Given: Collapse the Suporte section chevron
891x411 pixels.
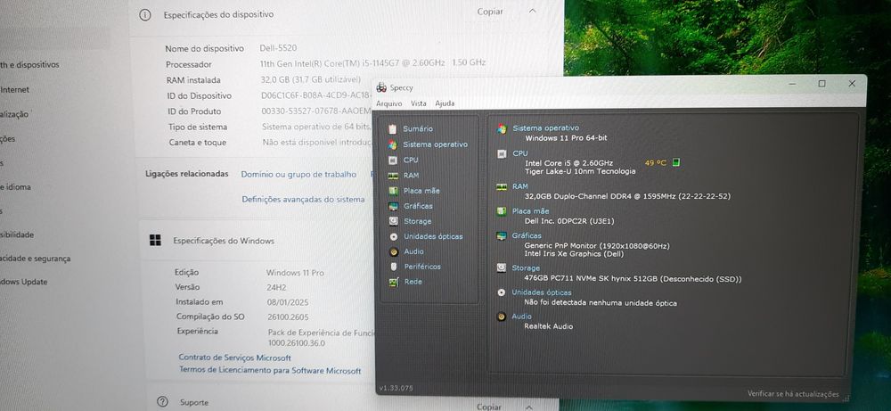Looking at the screenshot, I should [529, 407].
